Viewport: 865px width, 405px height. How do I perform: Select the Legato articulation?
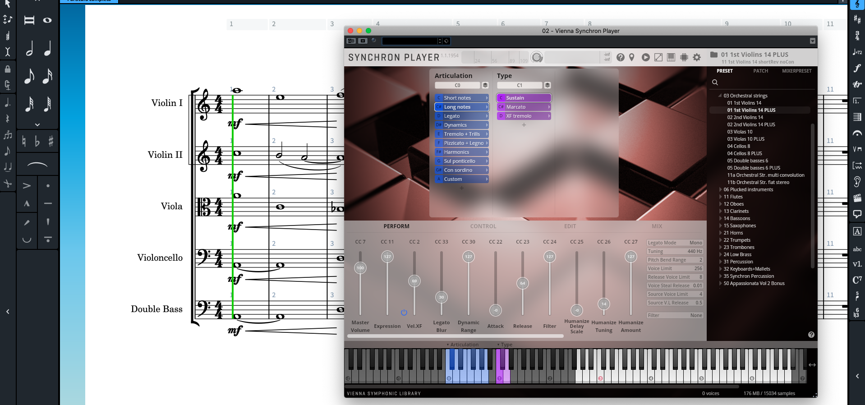coord(462,116)
